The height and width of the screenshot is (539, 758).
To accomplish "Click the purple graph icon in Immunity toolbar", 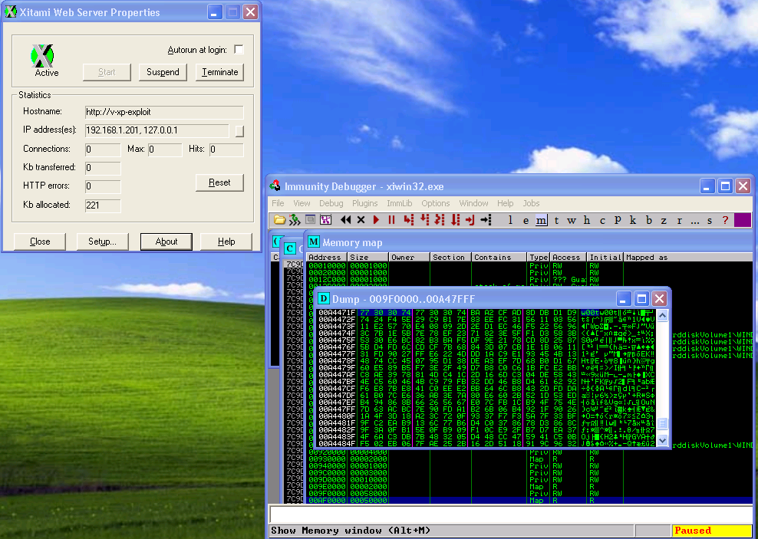I will (326, 220).
